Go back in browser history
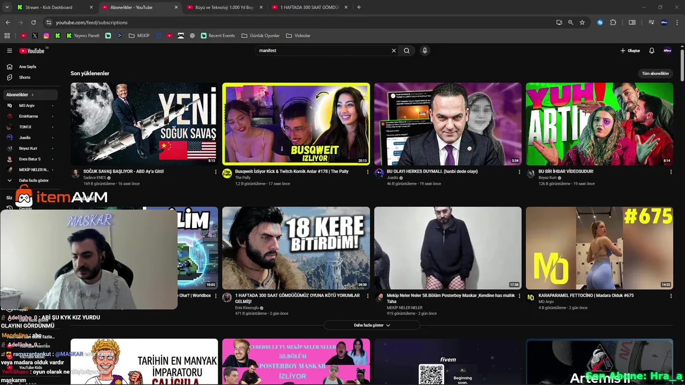This screenshot has width=685, height=385. point(7,22)
